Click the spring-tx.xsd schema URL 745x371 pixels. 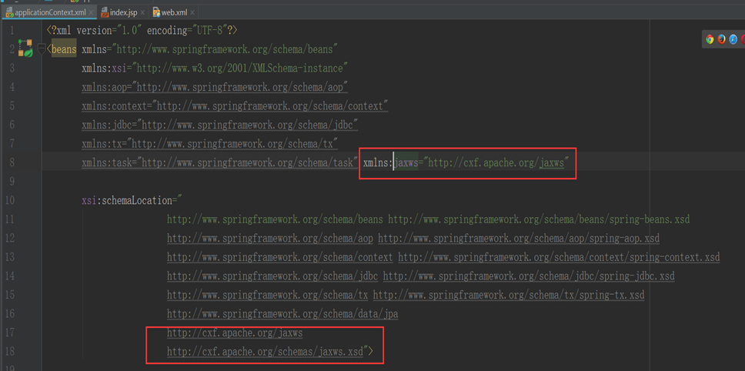509,296
